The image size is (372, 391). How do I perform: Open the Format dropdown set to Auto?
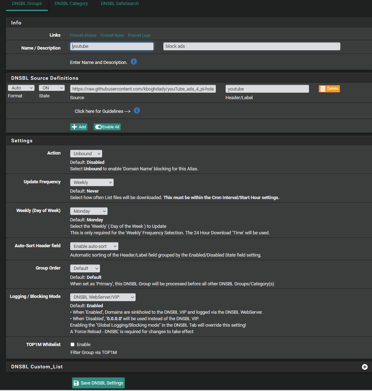pyautogui.click(x=21, y=88)
